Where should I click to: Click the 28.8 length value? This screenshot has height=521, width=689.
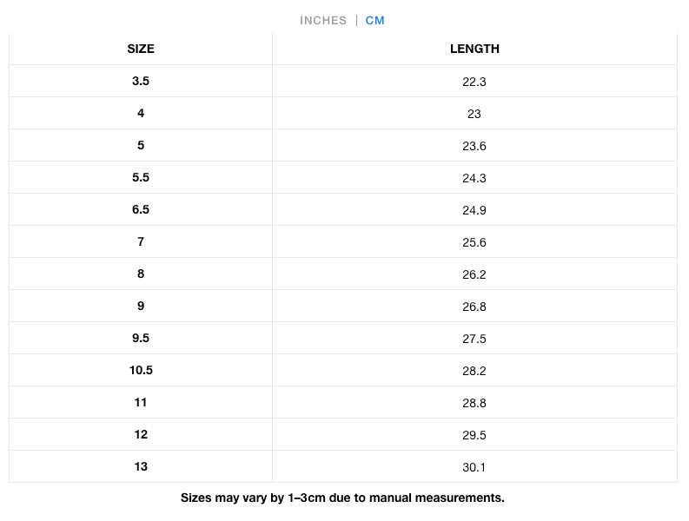coord(474,403)
